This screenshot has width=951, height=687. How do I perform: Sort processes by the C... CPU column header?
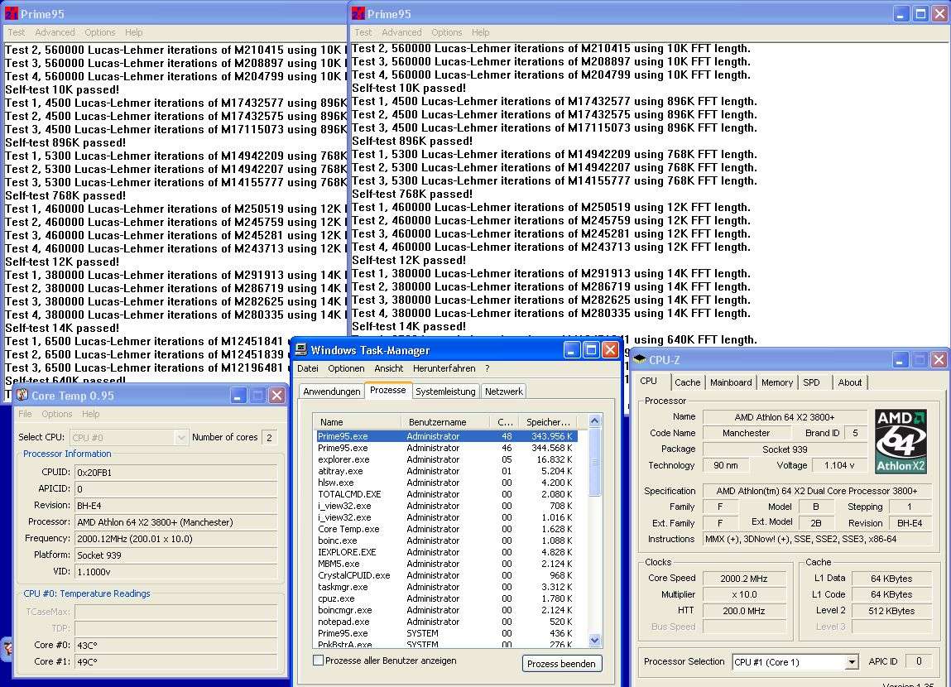(x=503, y=421)
